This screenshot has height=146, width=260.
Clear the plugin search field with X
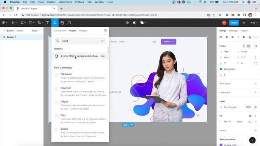coord(102,41)
